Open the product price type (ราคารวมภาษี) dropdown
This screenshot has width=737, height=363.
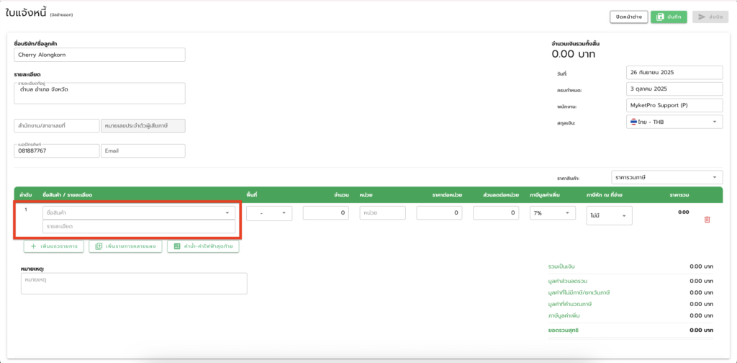[x=666, y=177]
